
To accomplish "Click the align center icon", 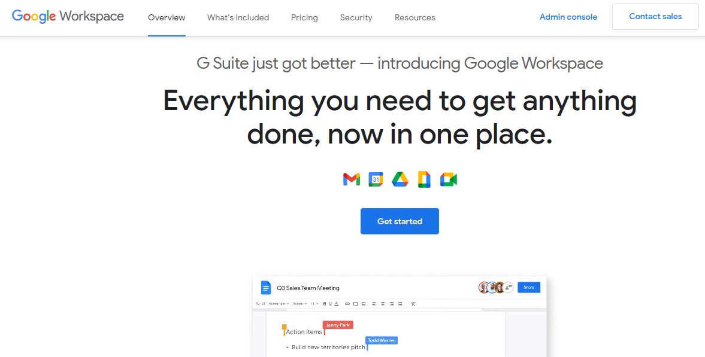I will coord(383,304).
